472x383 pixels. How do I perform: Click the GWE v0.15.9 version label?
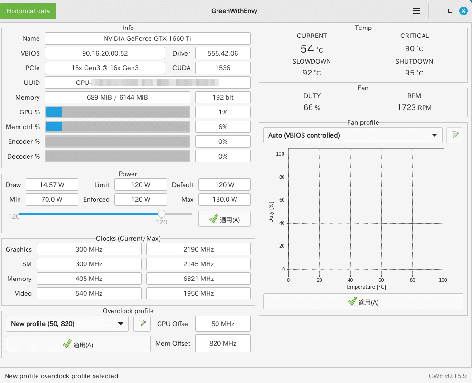point(448,376)
